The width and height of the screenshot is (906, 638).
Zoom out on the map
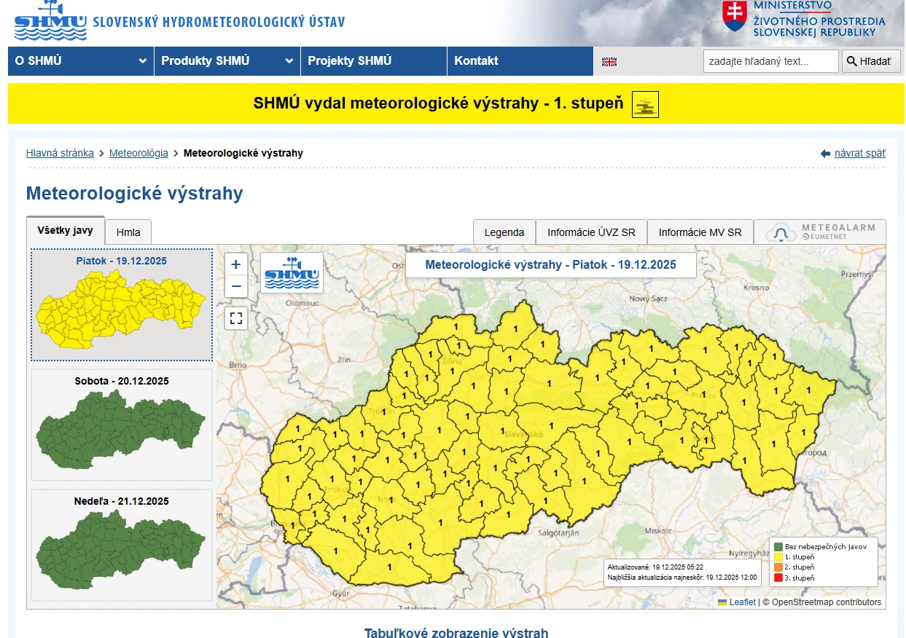pyautogui.click(x=236, y=287)
